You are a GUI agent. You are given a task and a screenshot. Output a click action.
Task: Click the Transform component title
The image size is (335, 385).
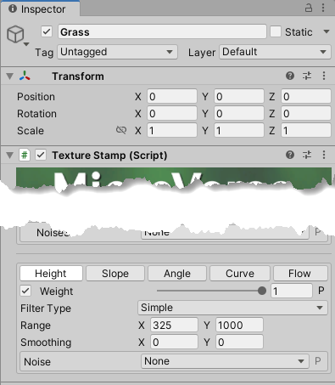pos(78,76)
